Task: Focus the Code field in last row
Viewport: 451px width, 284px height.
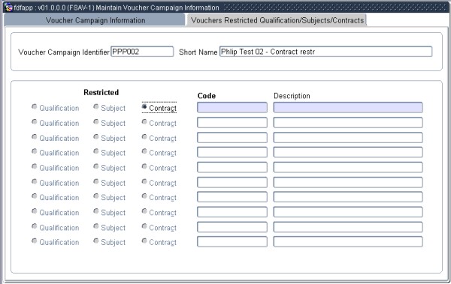Action: click(x=232, y=241)
